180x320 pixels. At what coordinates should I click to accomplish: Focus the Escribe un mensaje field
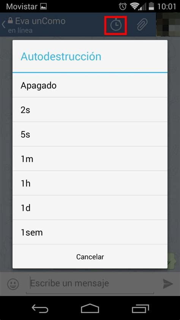pyautogui.click(x=90, y=284)
